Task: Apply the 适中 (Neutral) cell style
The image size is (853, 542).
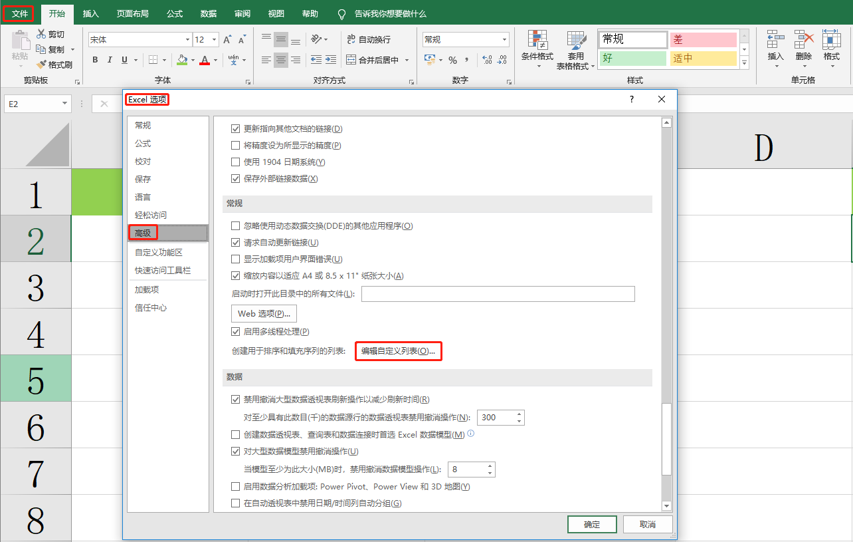Action: tap(704, 59)
